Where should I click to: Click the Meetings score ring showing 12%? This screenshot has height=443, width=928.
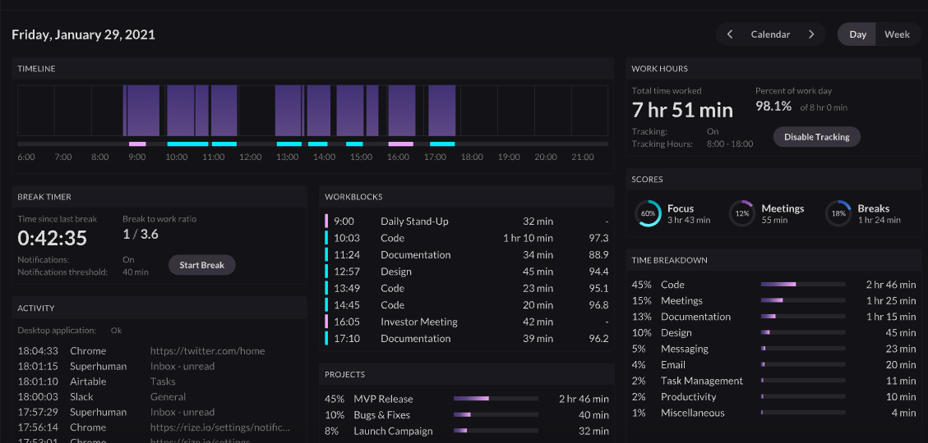(742, 213)
